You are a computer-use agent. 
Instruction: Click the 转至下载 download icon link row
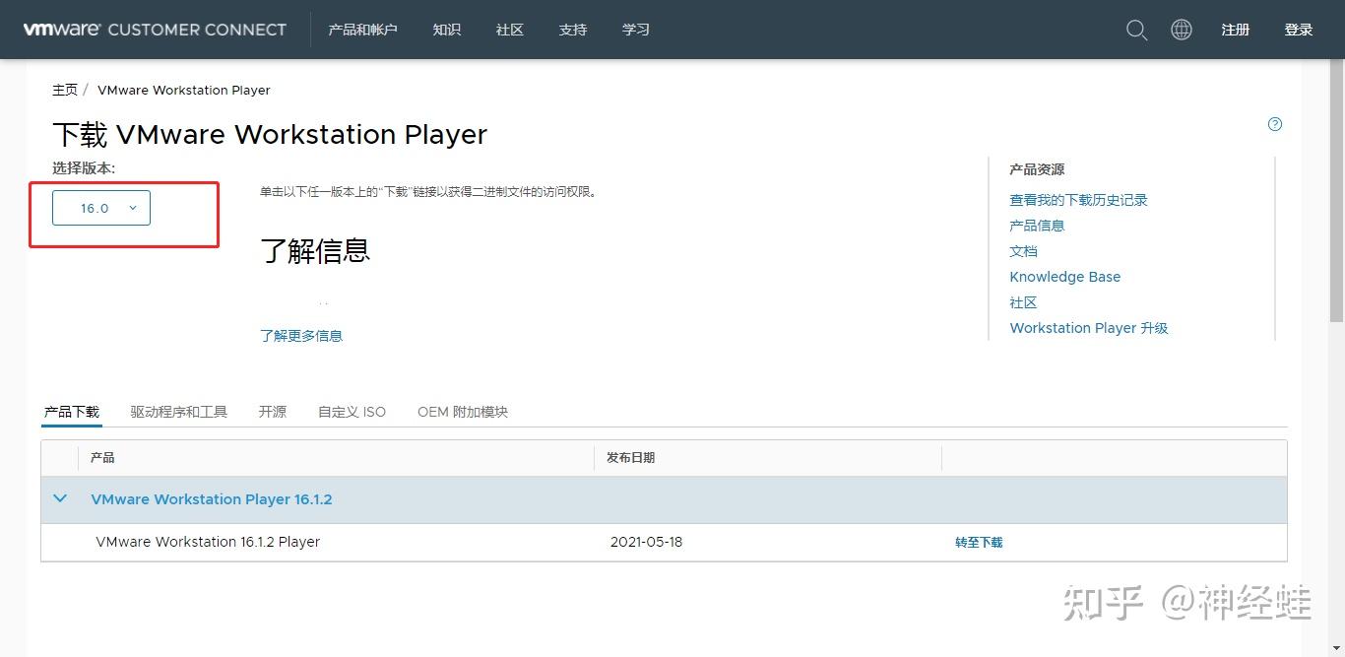[x=978, y=542]
